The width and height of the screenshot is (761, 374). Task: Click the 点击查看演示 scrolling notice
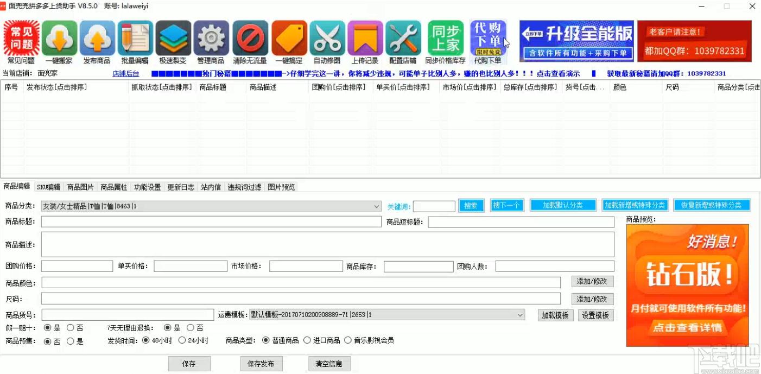(x=558, y=73)
